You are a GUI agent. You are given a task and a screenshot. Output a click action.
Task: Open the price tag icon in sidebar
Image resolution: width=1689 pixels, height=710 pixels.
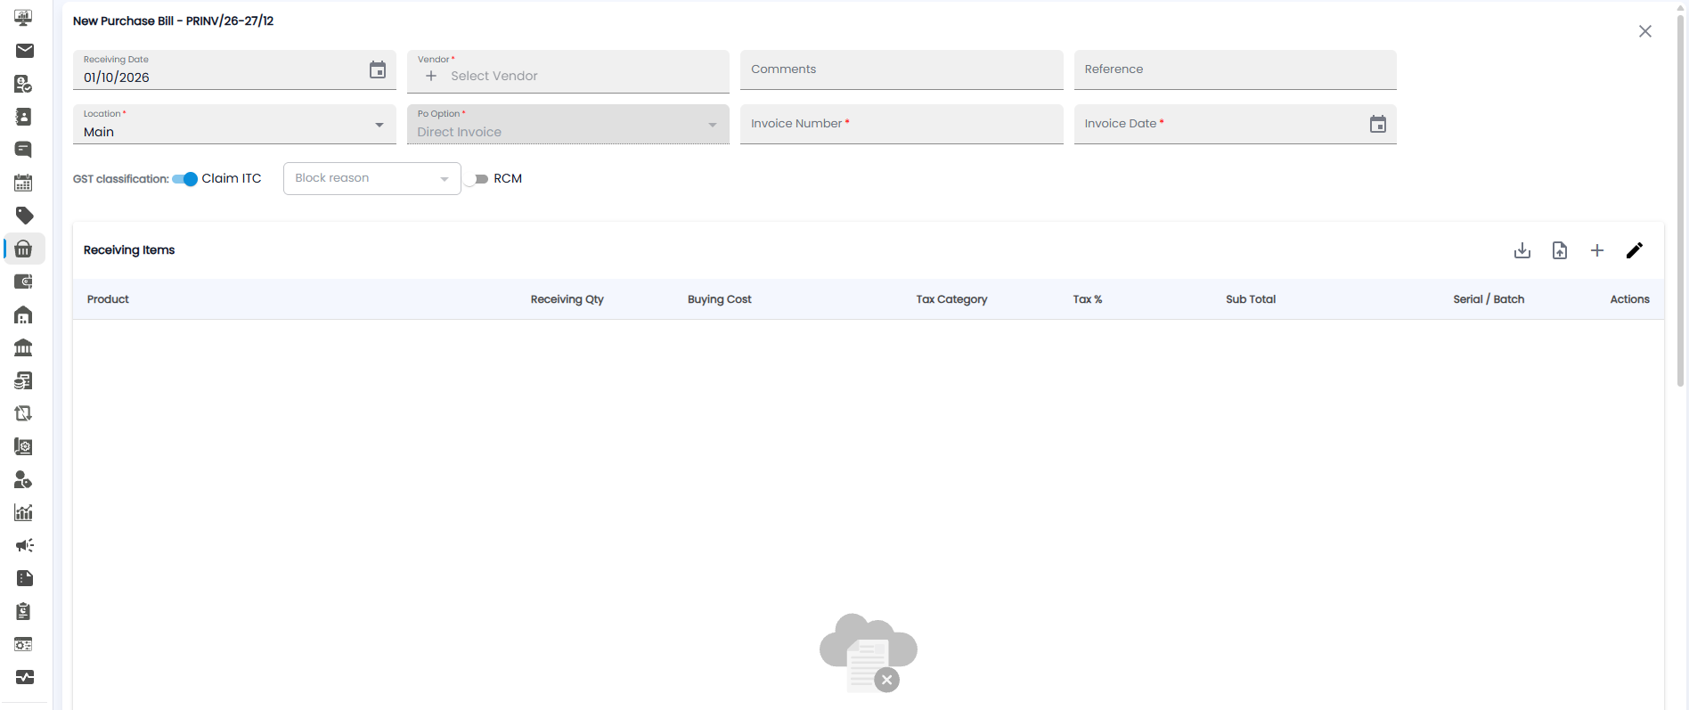click(24, 216)
